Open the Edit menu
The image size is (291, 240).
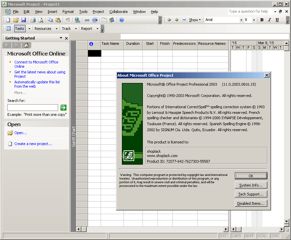pos(27,12)
